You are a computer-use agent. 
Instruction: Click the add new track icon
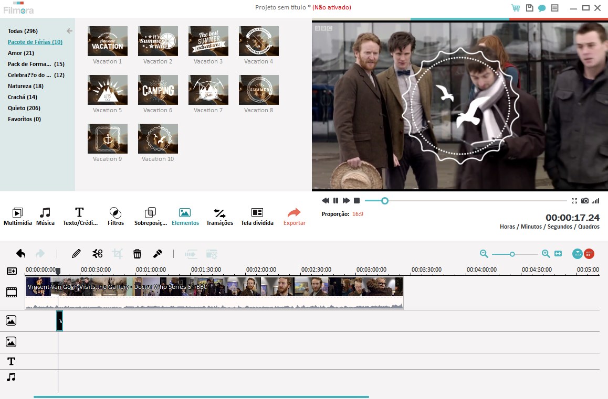(x=12, y=271)
